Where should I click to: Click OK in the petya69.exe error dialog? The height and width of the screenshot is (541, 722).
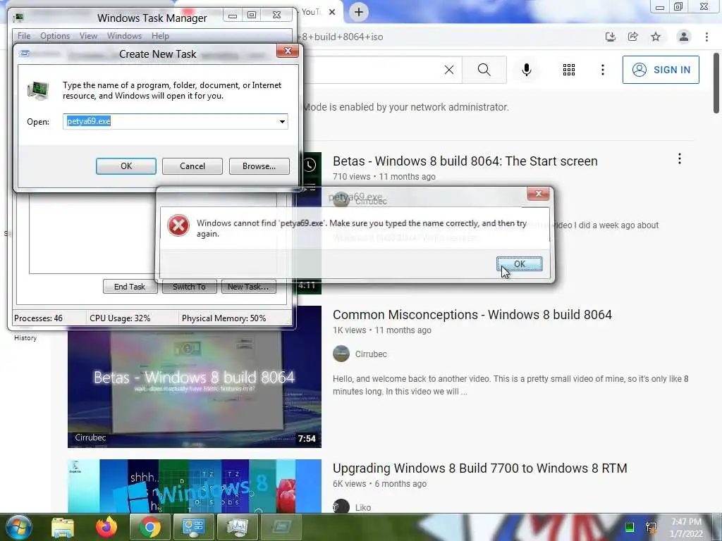pyautogui.click(x=520, y=263)
